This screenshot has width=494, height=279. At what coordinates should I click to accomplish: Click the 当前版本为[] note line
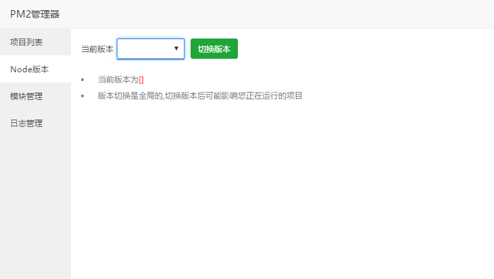121,80
